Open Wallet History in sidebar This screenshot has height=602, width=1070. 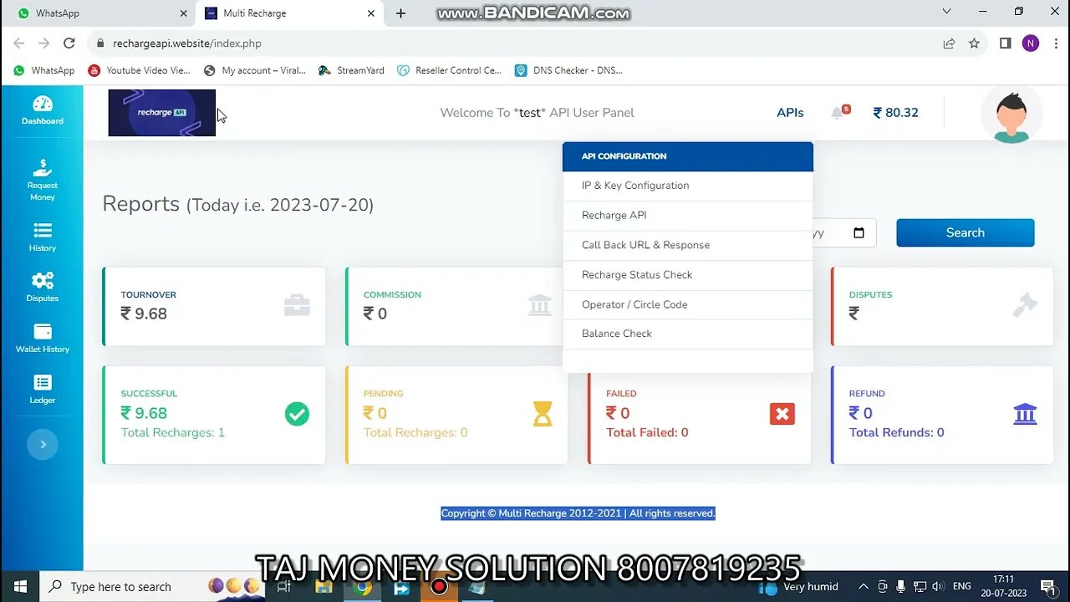42,338
